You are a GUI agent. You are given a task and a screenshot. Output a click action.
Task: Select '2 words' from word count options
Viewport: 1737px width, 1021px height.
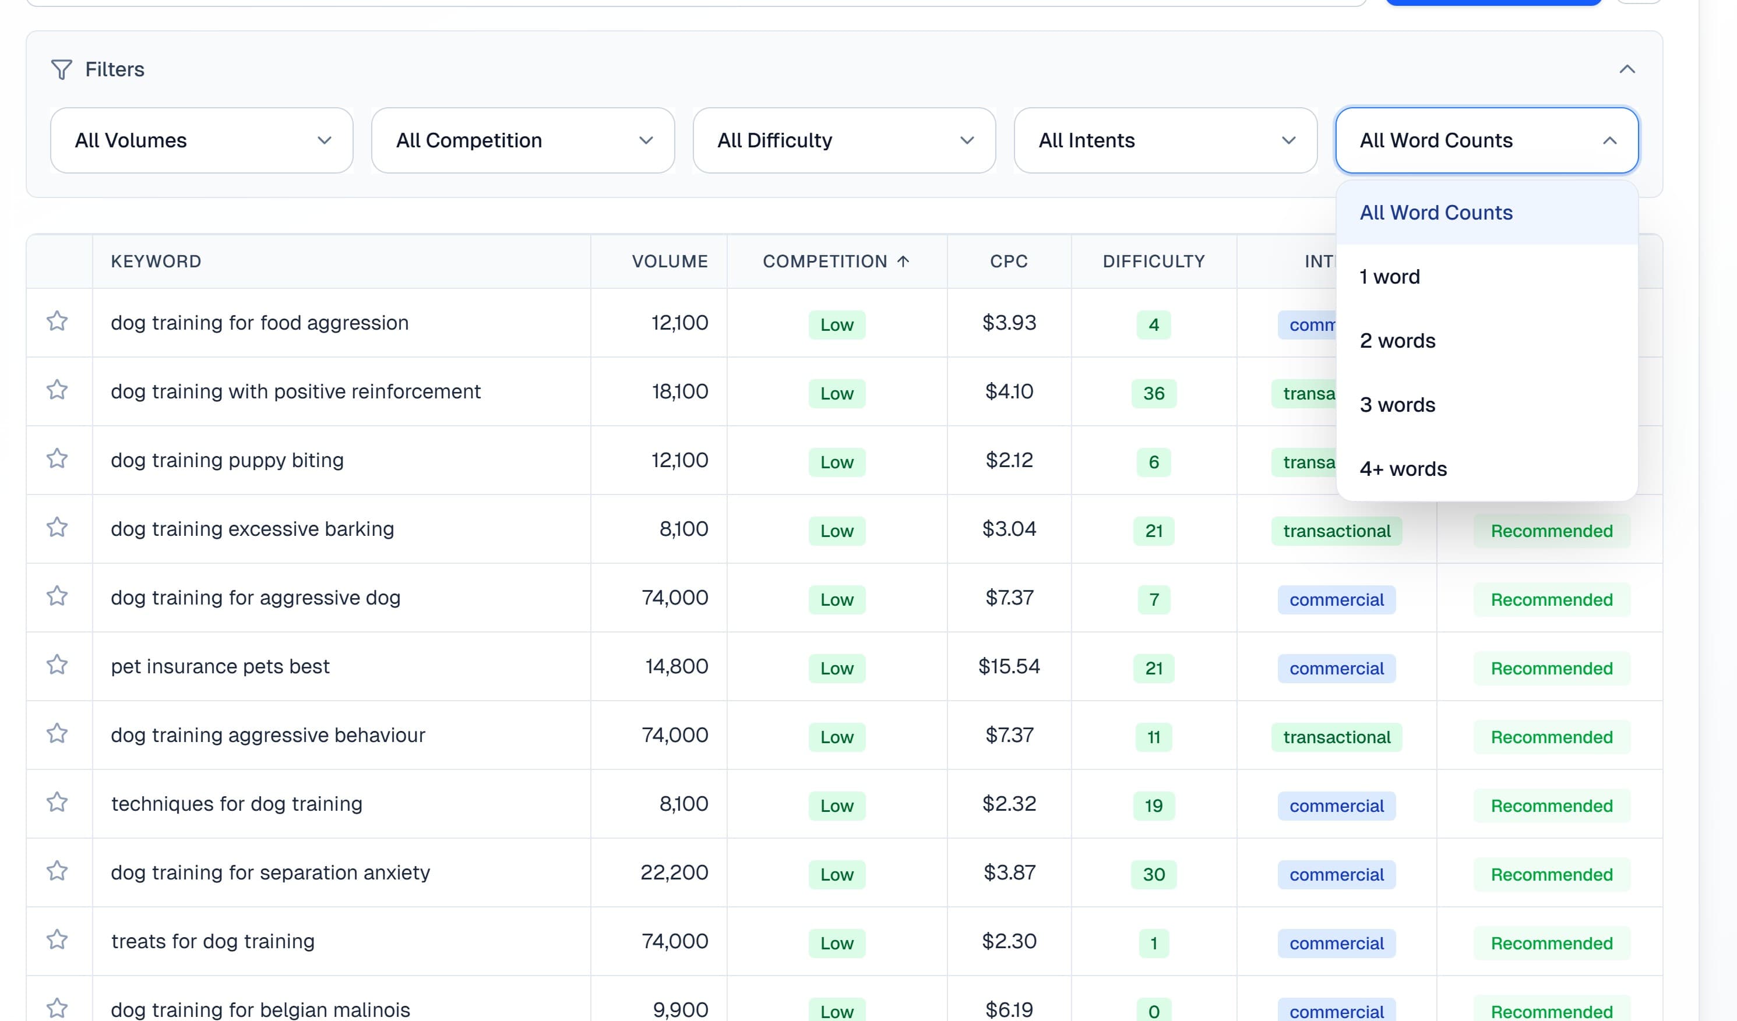coord(1397,340)
